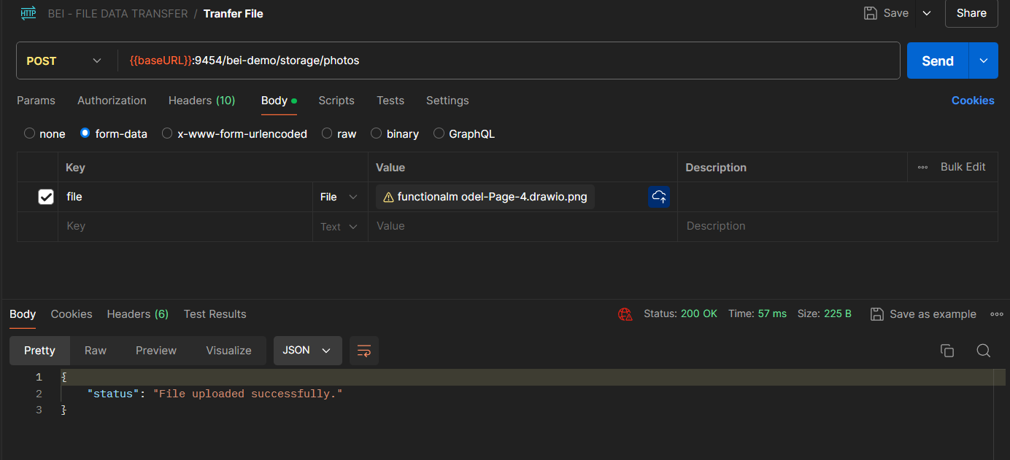This screenshot has height=460, width=1010.
Task: Click the cloud upload icon in file row
Action: click(x=658, y=197)
